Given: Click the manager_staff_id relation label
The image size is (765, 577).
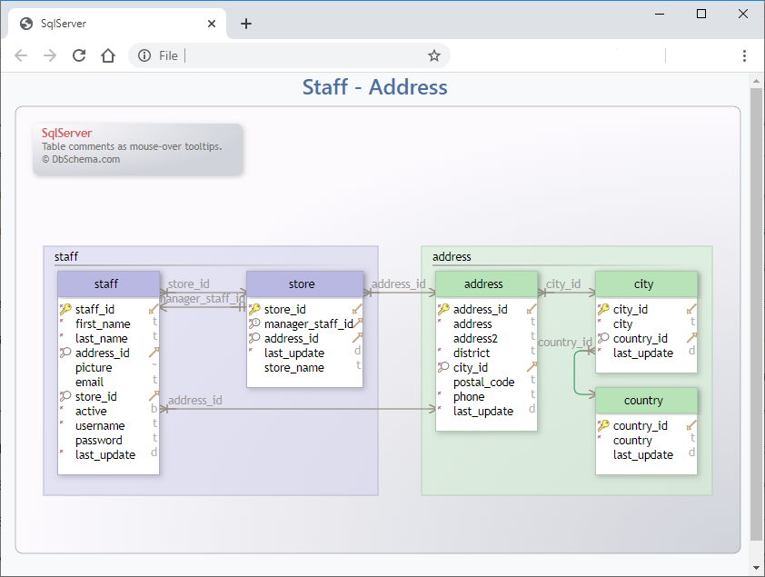Looking at the screenshot, I should pyautogui.click(x=203, y=299).
